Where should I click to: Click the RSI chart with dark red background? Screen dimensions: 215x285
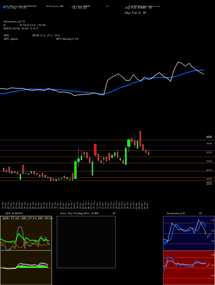(189, 268)
